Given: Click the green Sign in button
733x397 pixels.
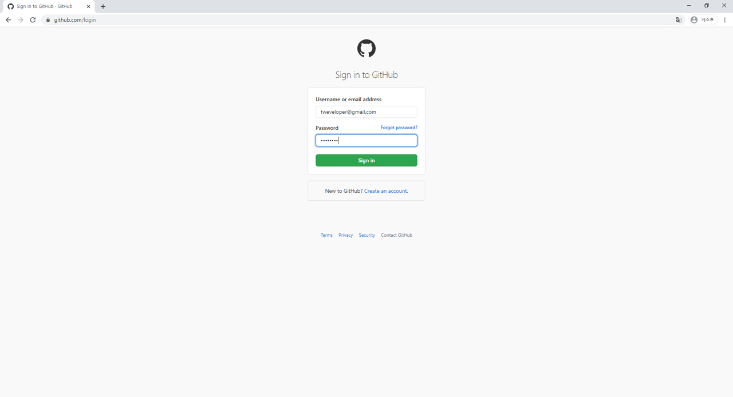Looking at the screenshot, I should pyautogui.click(x=366, y=161).
